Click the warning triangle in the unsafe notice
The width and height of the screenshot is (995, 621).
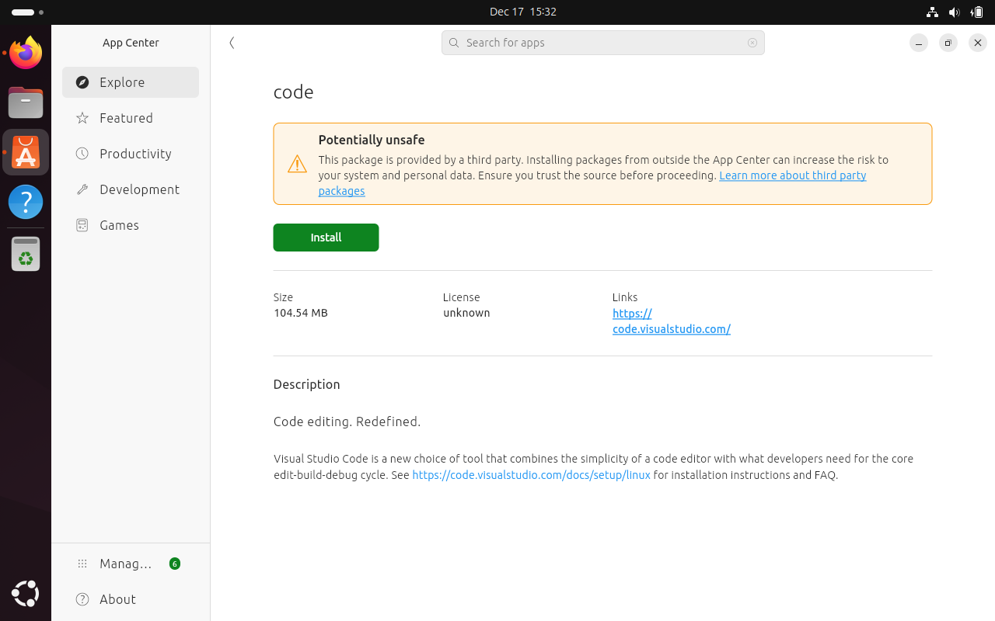(297, 164)
